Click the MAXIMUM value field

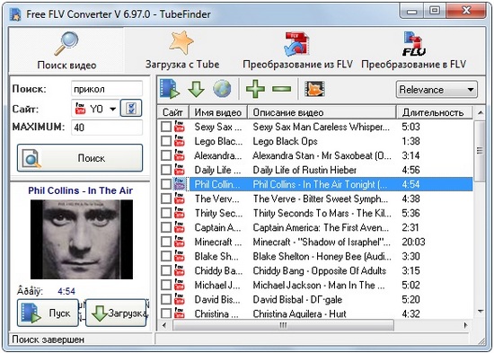[107, 128]
